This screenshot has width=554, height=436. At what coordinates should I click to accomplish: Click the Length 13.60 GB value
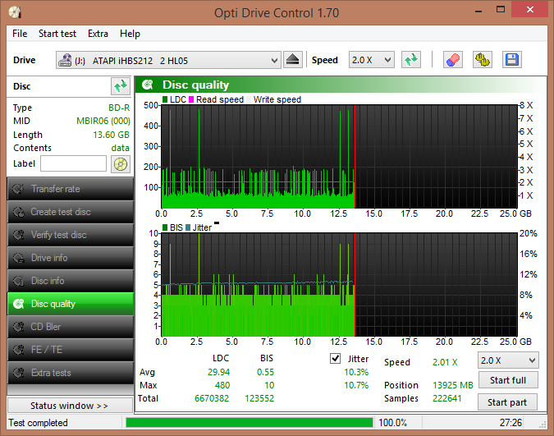[111, 135]
